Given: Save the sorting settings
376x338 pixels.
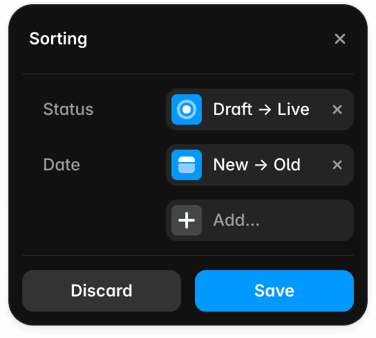Looking at the screenshot, I should (x=274, y=291).
